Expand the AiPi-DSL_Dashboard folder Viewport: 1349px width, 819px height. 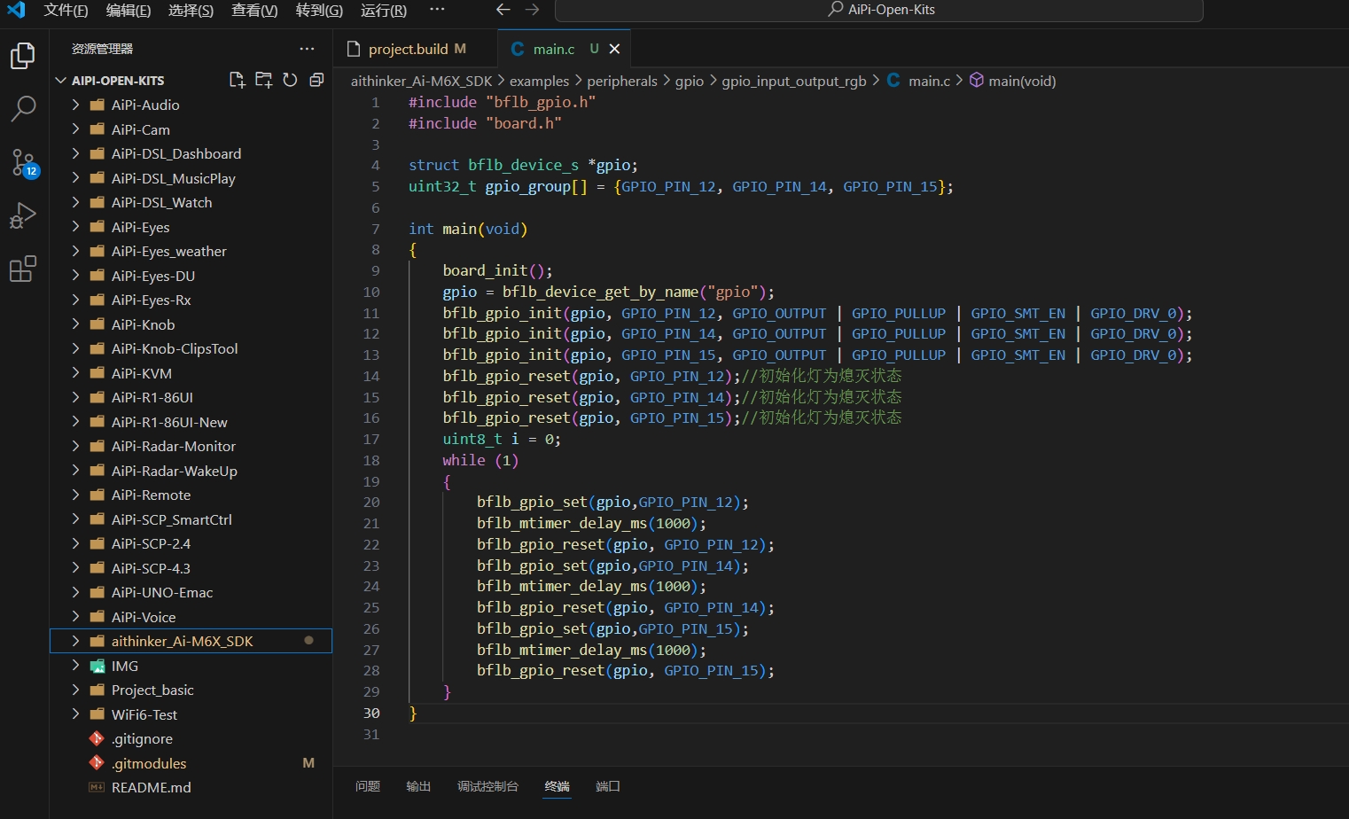[x=75, y=153]
